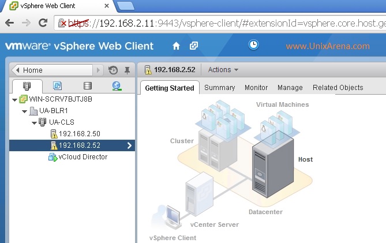Image resolution: width=386 pixels, height=243 pixels.
Task: Switch to Hosts and Clusters inventory tab
Action: pos(27,86)
